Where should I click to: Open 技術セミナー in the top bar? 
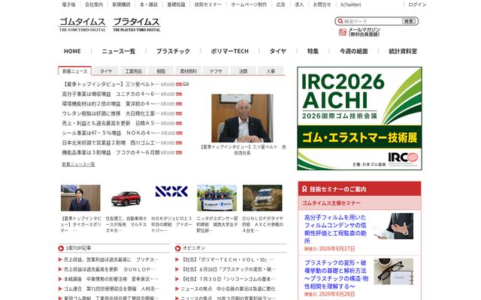pos(207,4)
